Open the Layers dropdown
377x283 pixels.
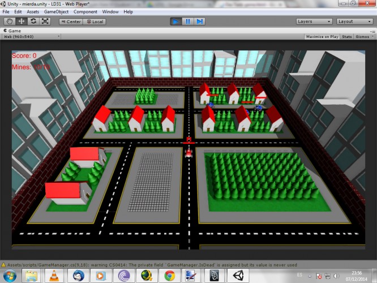314,22
